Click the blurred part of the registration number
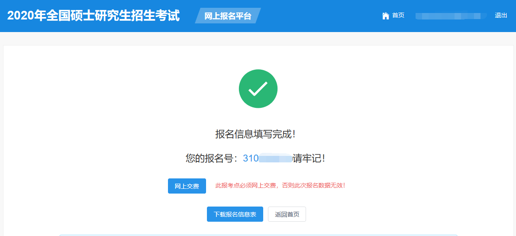The width and height of the screenshot is (516, 236). coord(275,158)
